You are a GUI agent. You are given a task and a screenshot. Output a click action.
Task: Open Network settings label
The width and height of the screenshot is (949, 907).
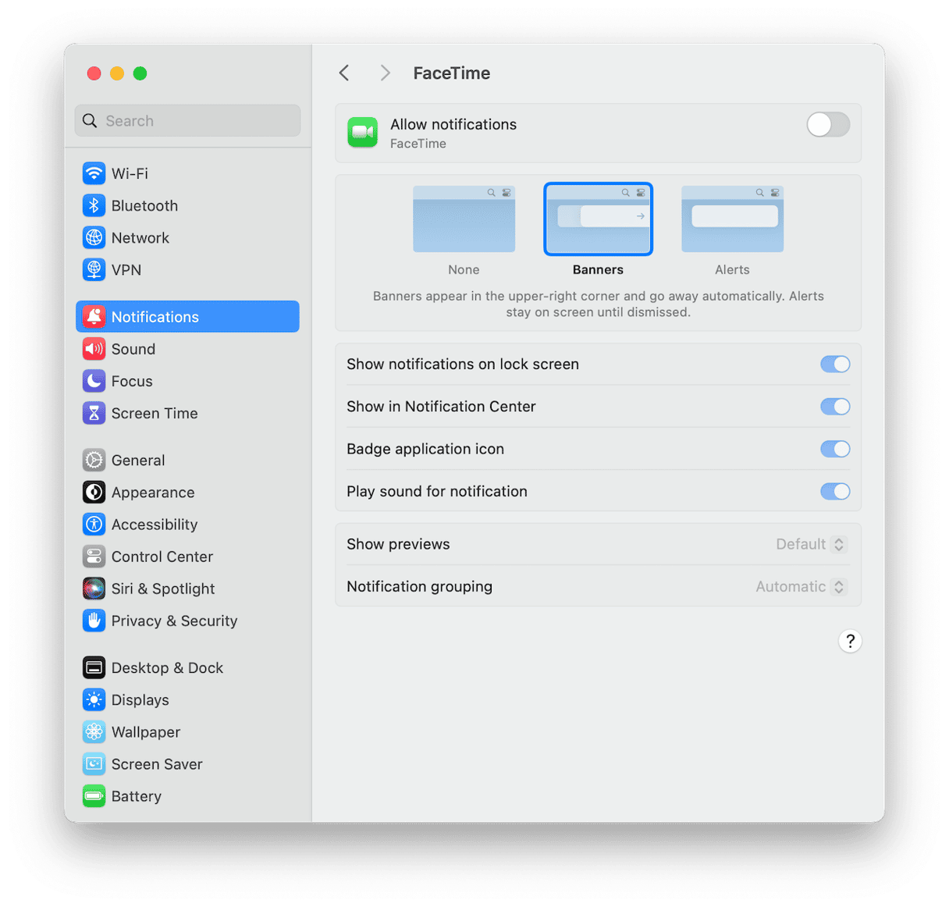pyautogui.click(x=140, y=237)
